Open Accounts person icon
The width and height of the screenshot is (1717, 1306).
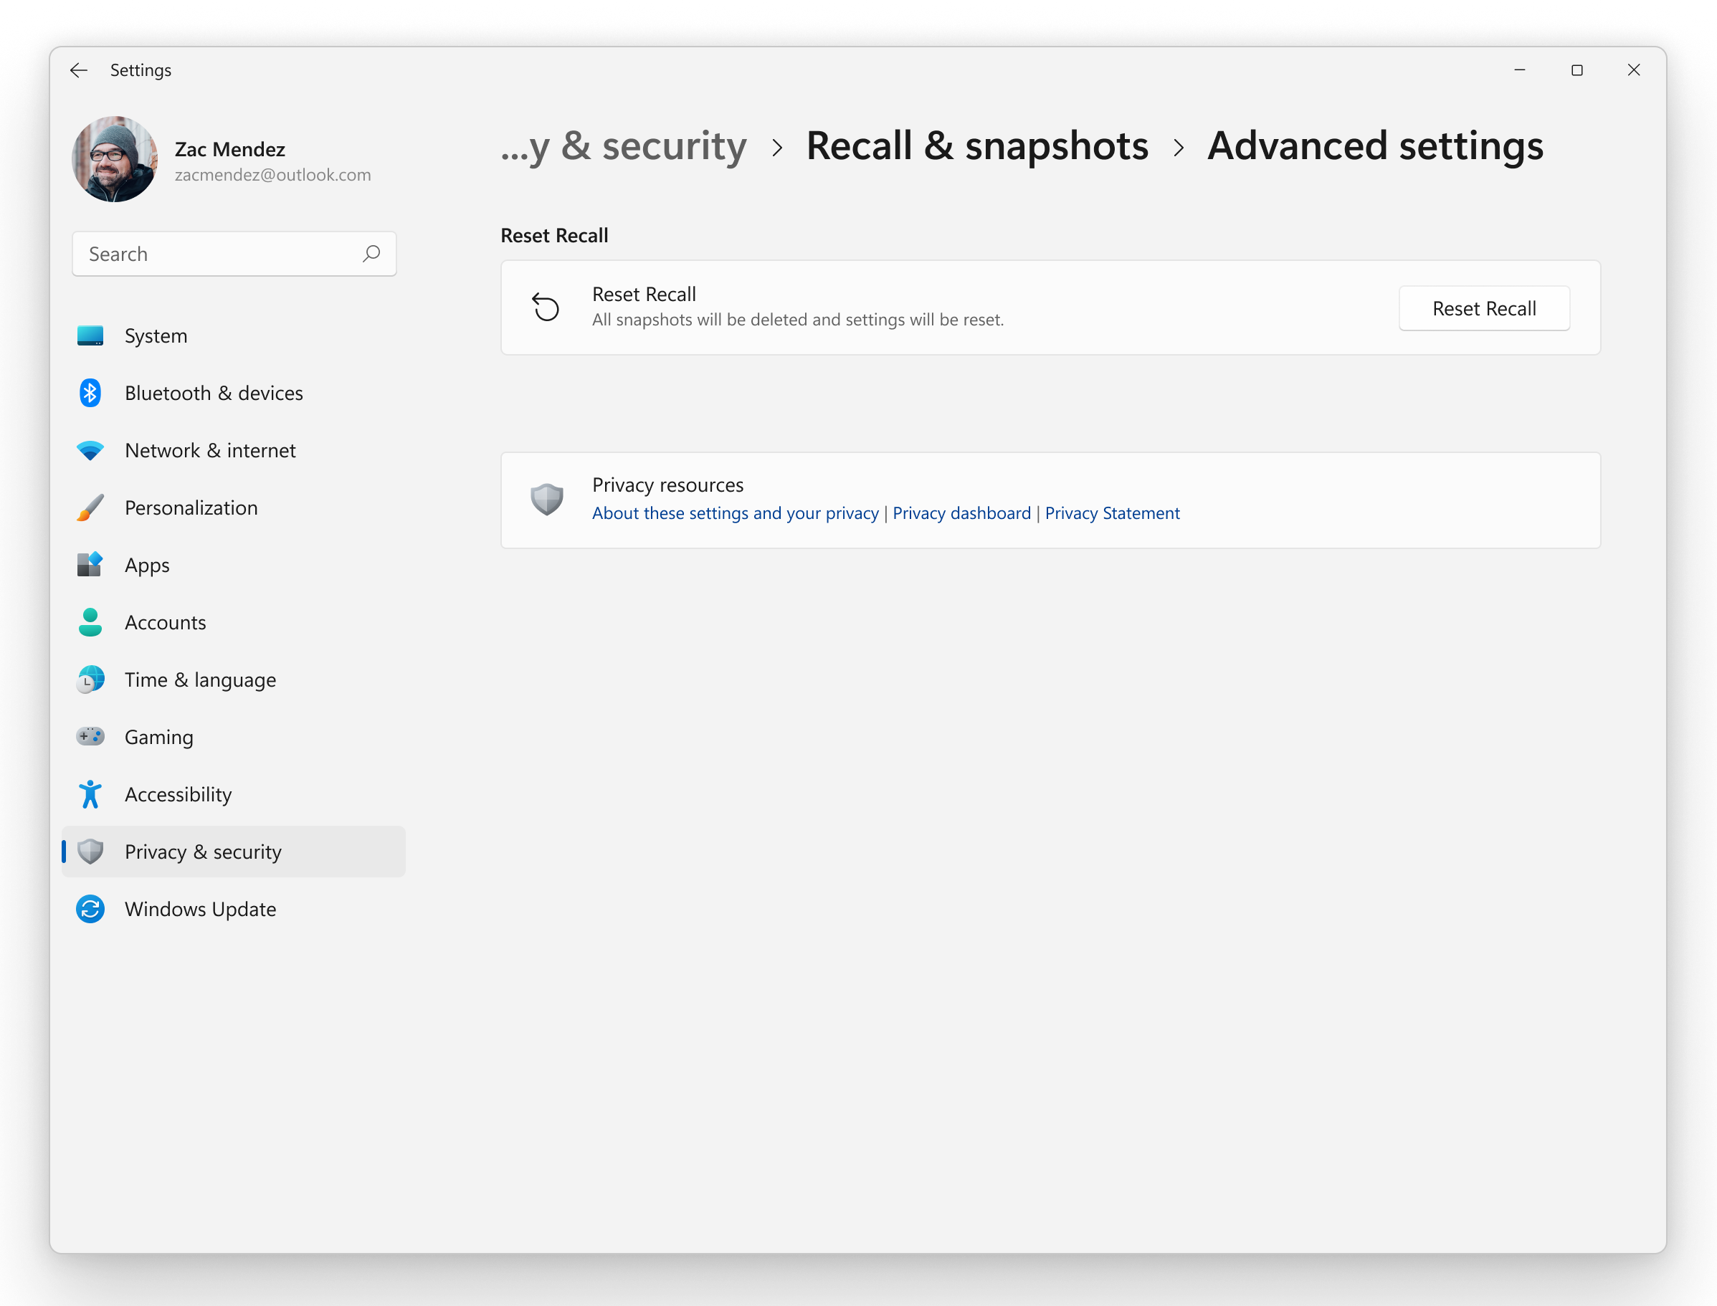(x=90, y=623)
